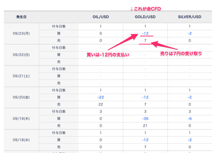Click the 発生日 column header
Image resolution: width=217 pixels, height=153 pixels.
21,17
